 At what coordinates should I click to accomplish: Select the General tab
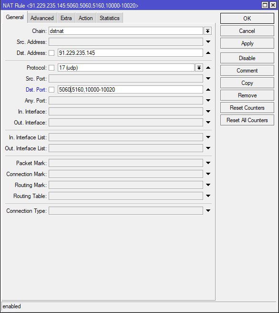(15, 17)
